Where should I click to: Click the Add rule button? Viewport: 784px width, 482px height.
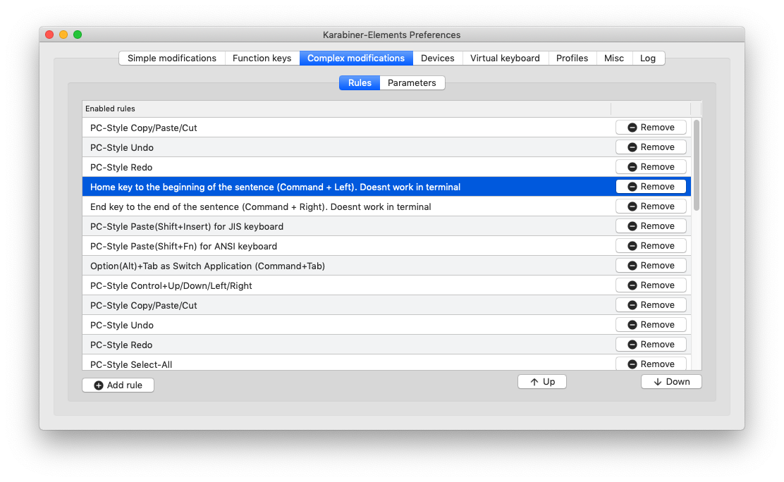118,385
